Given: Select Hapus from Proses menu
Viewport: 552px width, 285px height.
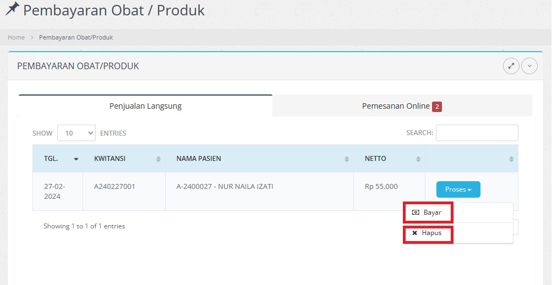Looking at the screenshot, I should click(x=431, y=233).
